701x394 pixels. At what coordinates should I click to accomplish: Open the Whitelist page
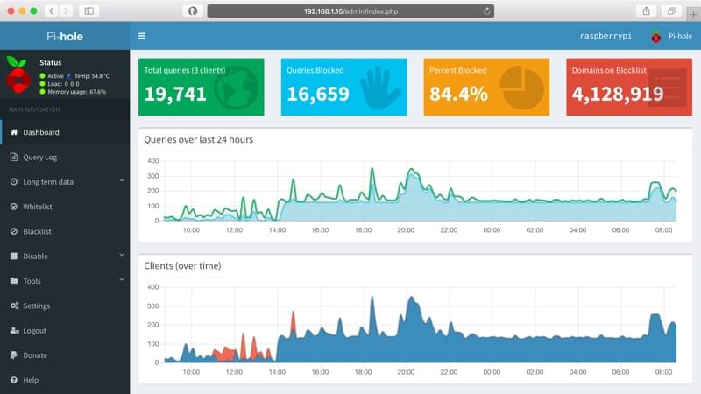65,207
